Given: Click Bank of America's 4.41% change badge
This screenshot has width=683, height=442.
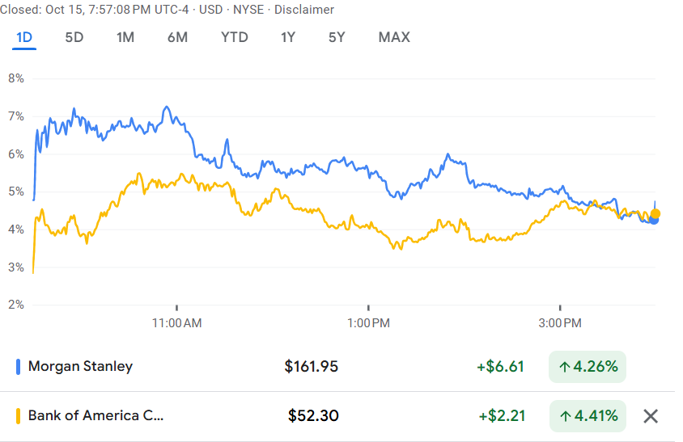Looking at the screenshot, I should tap(587, 416).
